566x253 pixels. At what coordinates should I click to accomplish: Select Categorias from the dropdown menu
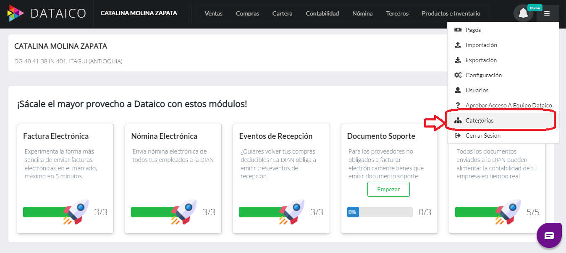503,120
